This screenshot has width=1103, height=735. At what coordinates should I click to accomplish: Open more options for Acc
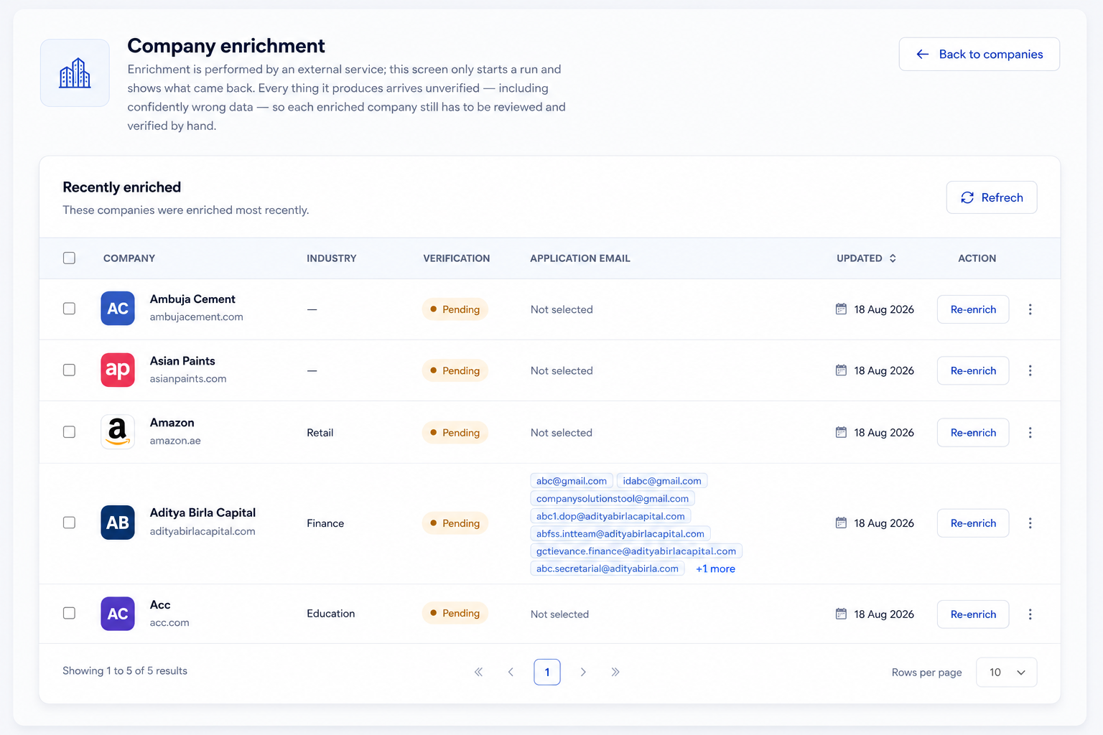tap(1030, 614)
